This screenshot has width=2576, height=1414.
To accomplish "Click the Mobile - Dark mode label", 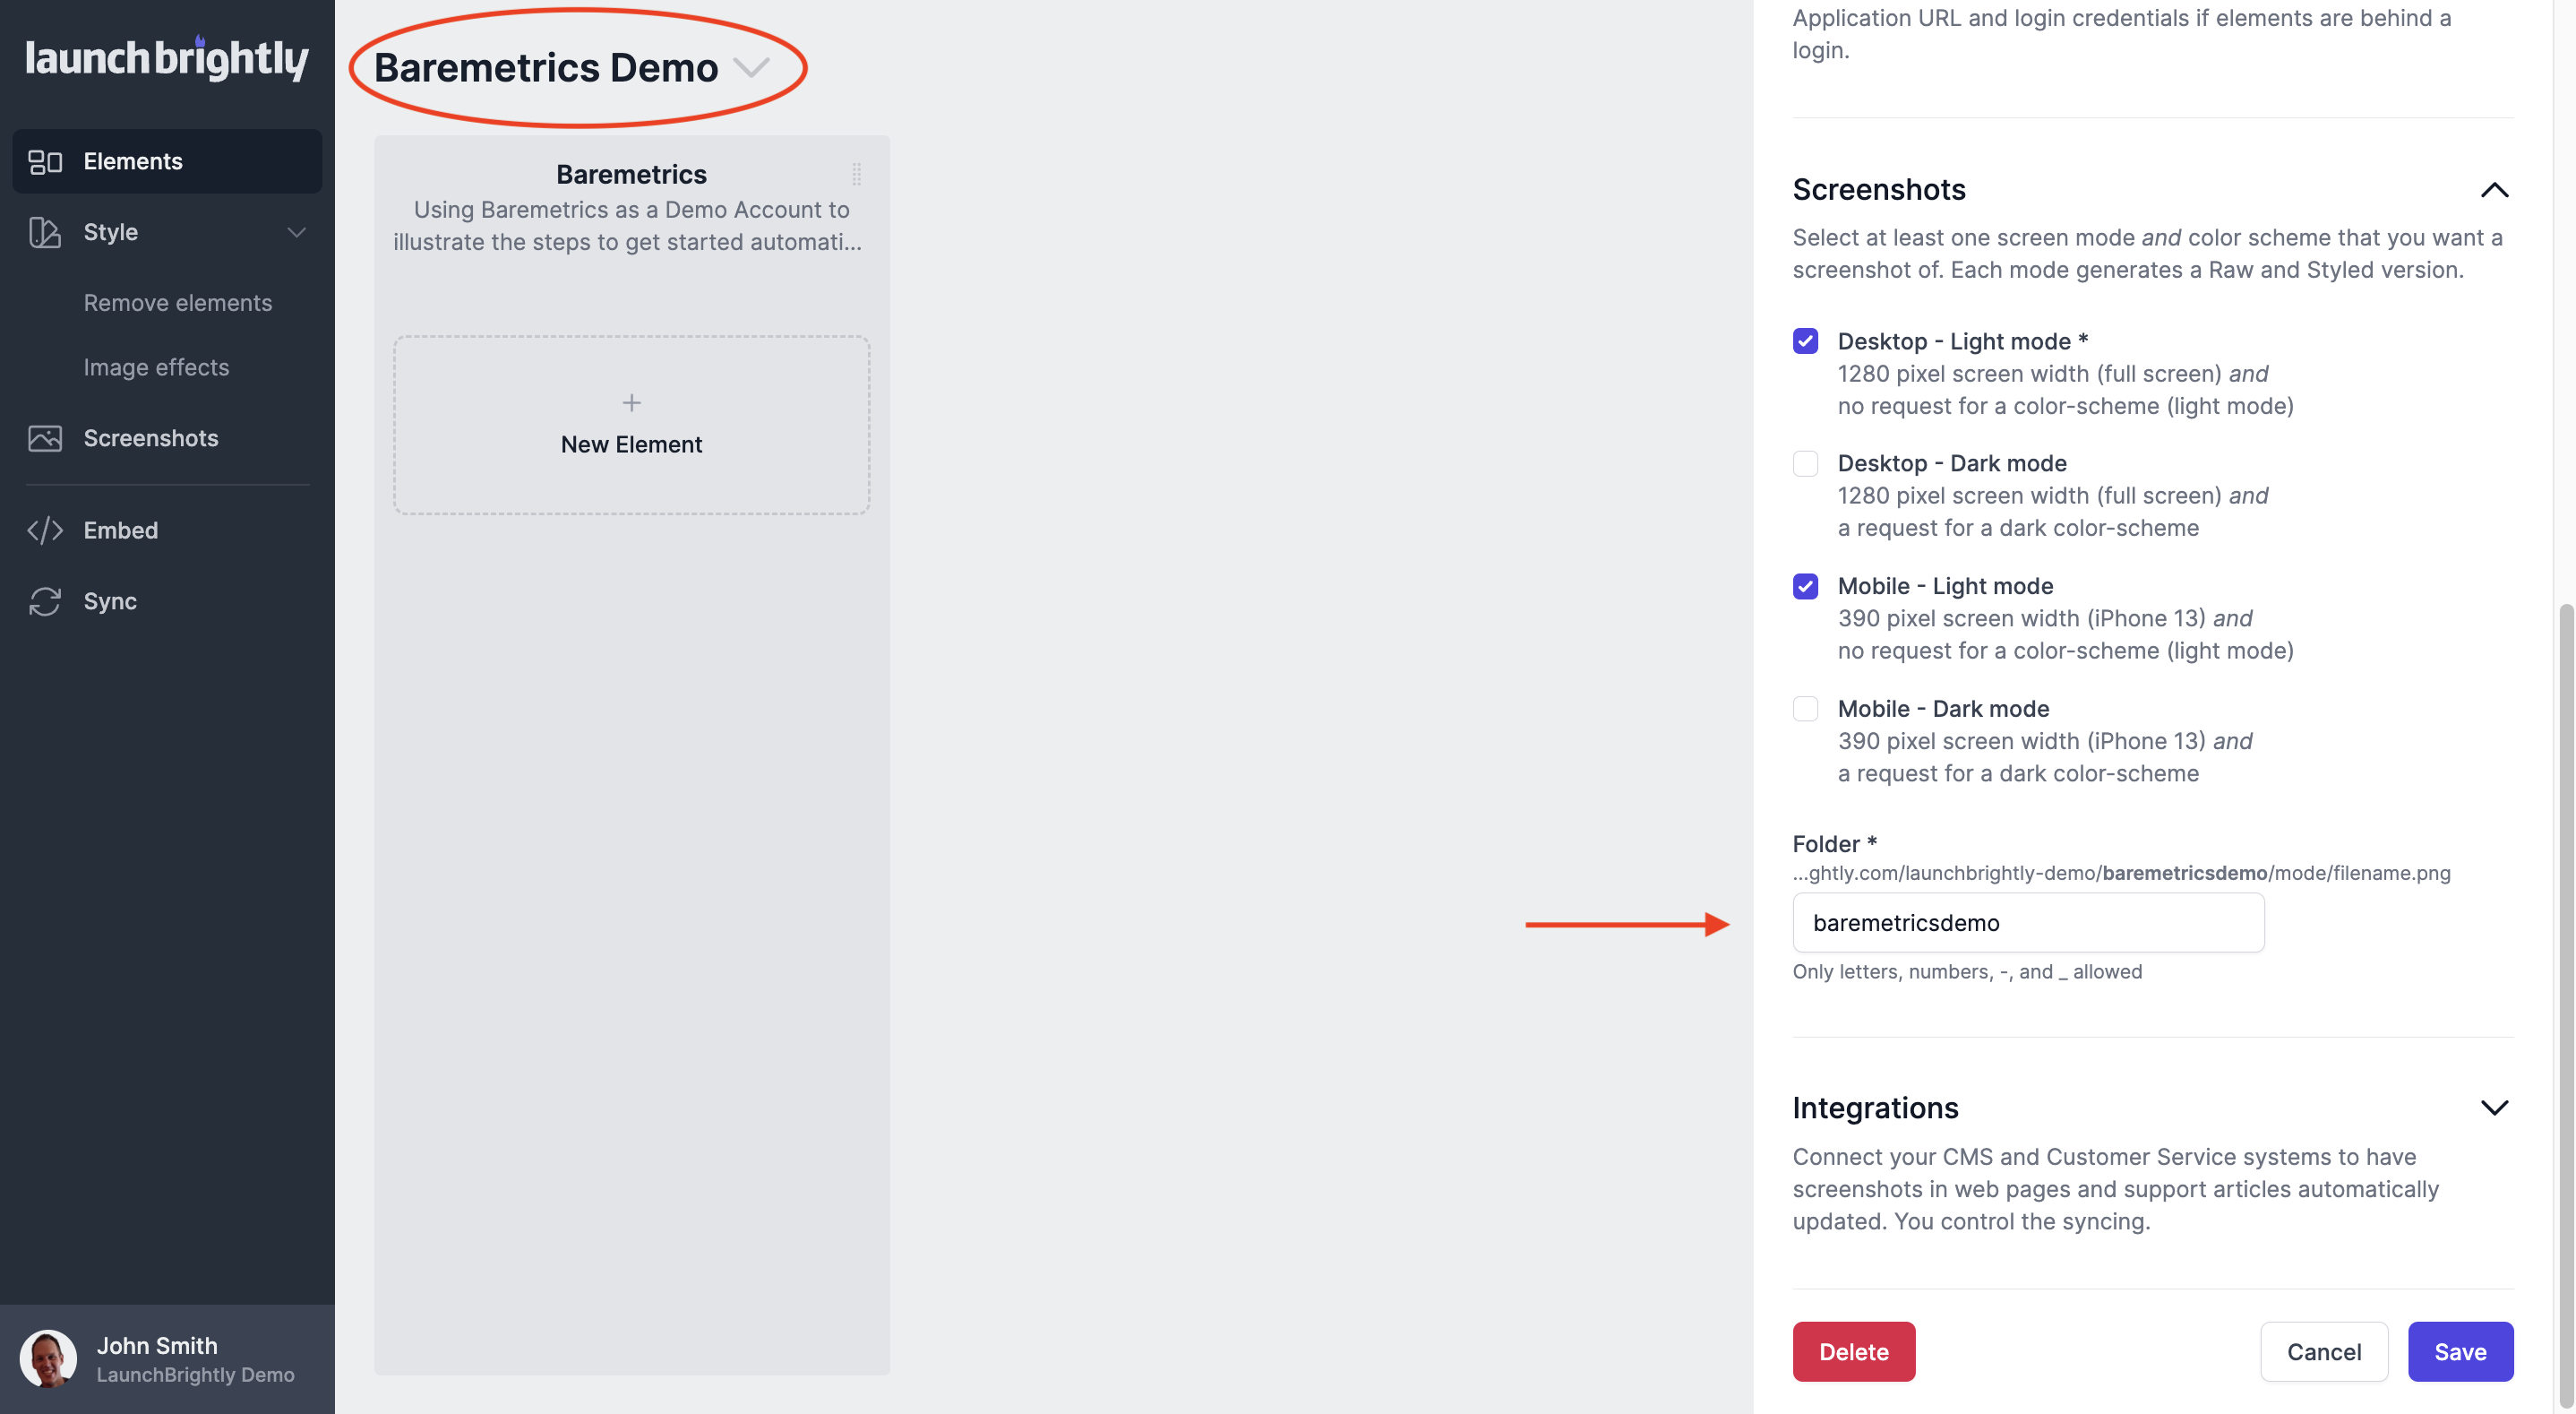I will click(x=1943, y=709).
